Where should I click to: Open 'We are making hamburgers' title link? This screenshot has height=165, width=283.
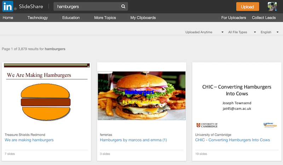point(29,140)
